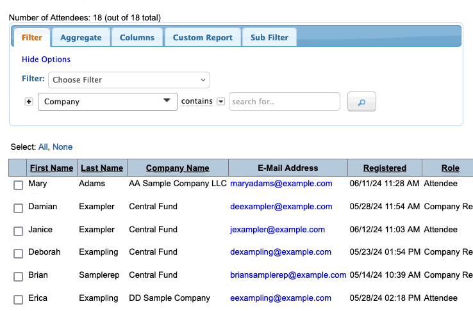Select Damian Exampler's row checkbox

[18, 208]
